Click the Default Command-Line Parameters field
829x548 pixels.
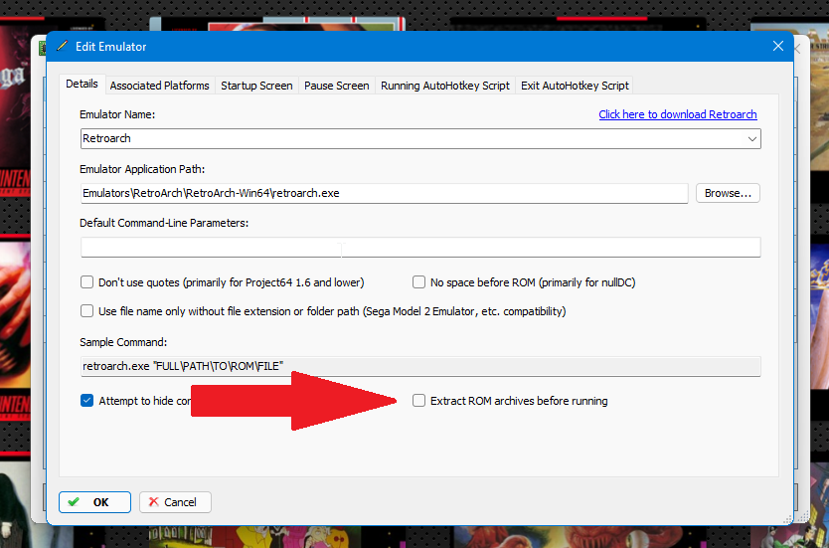[420, 247]
